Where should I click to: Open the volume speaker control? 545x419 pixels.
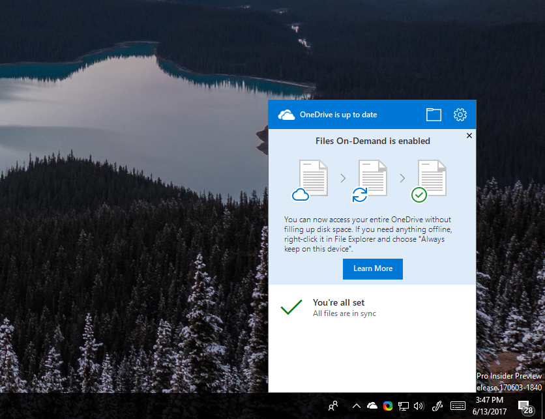point(419,406)
